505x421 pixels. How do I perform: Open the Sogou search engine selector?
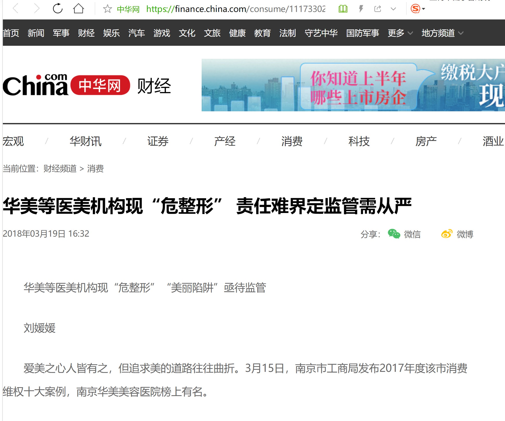click(418, 9)
